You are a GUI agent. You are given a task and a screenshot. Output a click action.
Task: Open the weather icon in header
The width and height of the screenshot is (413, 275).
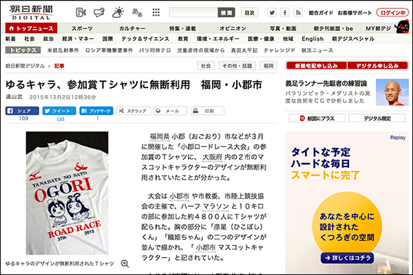[x=118, y=12]
